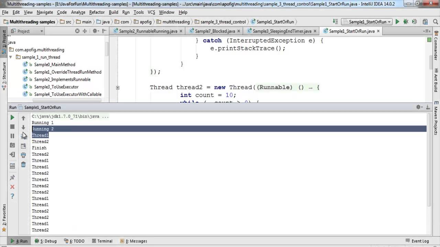Image resolution: width=440 pixels, height=247 pixels.
Task: Open the 0: Messages tool window
Action: pos(133,241)
